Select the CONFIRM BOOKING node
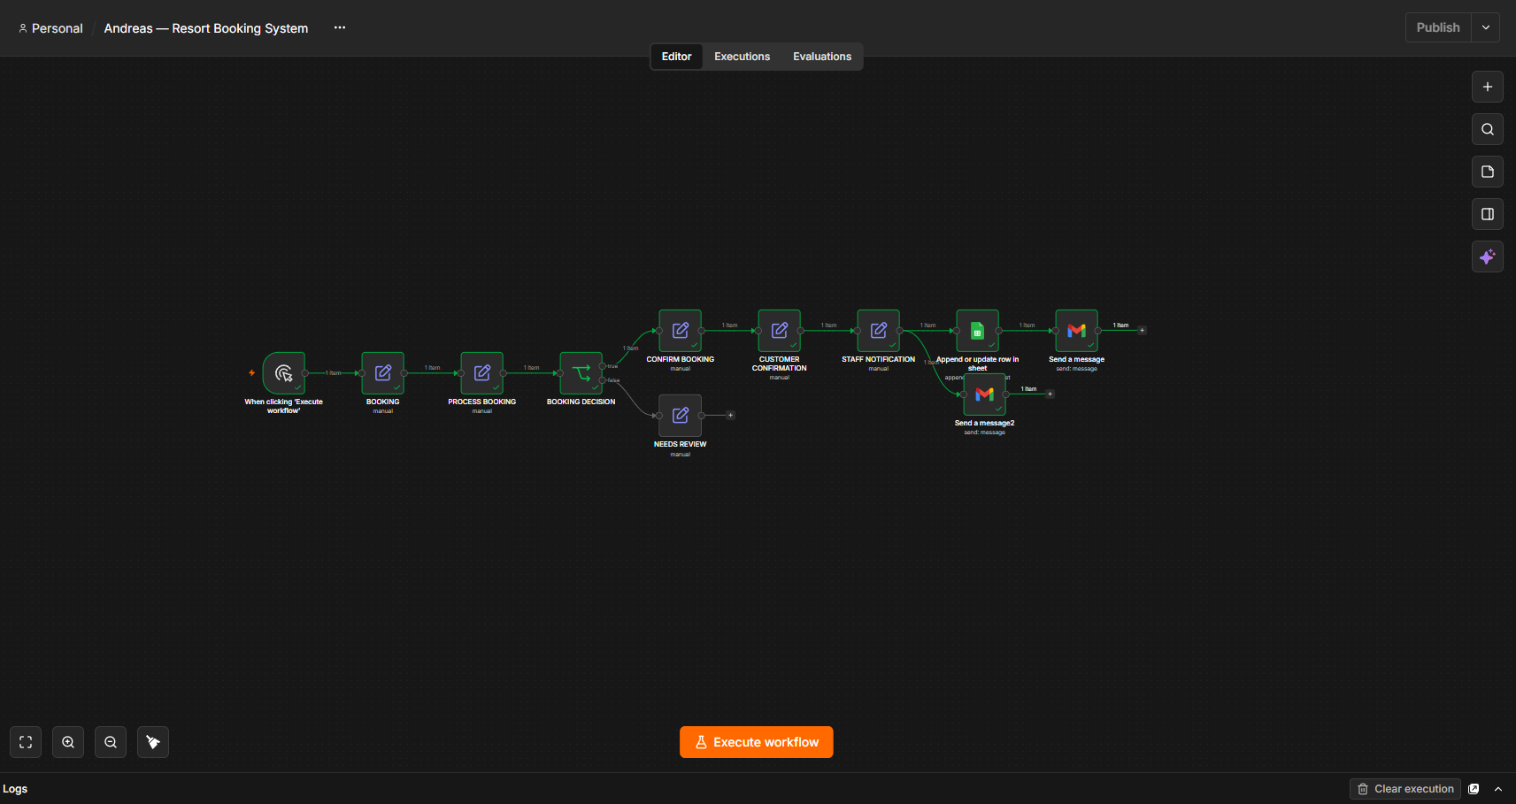This screenshot has height=804, width=1516. click(x=681, y=331)
